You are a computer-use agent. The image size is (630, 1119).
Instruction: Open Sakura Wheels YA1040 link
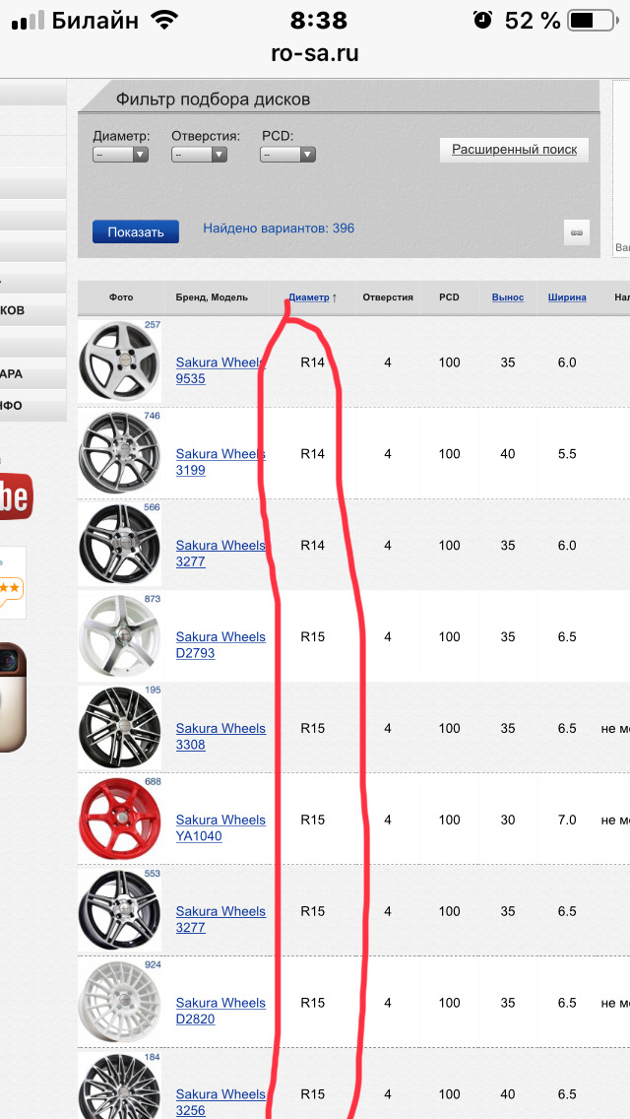click(220, 827)
